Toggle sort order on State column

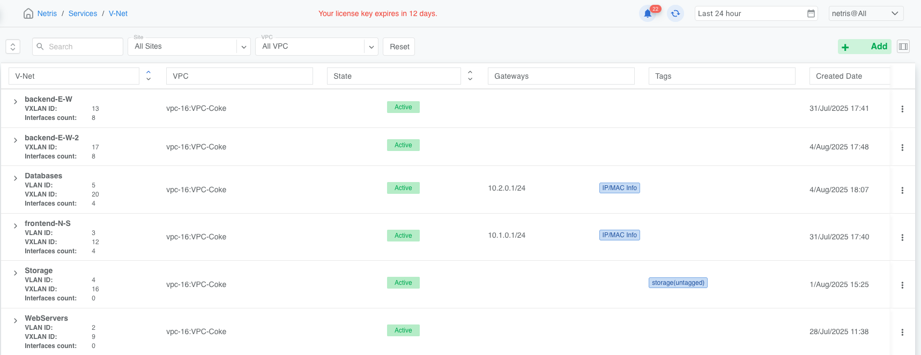[470, 76]
